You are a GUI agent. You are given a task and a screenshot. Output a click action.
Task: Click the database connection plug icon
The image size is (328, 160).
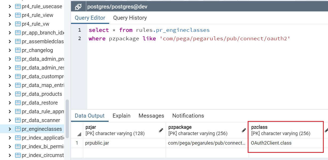click(x=78, y=6)
